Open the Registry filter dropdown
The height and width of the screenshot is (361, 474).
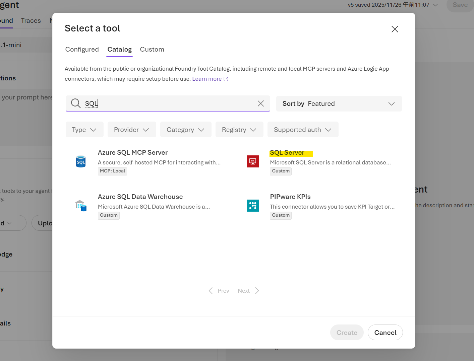239,130
